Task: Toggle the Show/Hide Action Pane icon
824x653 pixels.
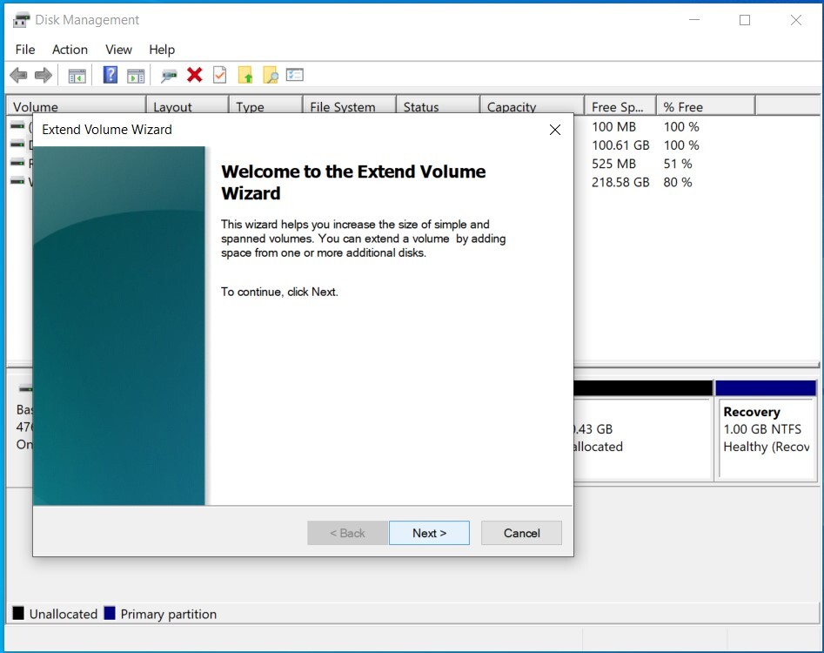Action: tap(136, 75)
